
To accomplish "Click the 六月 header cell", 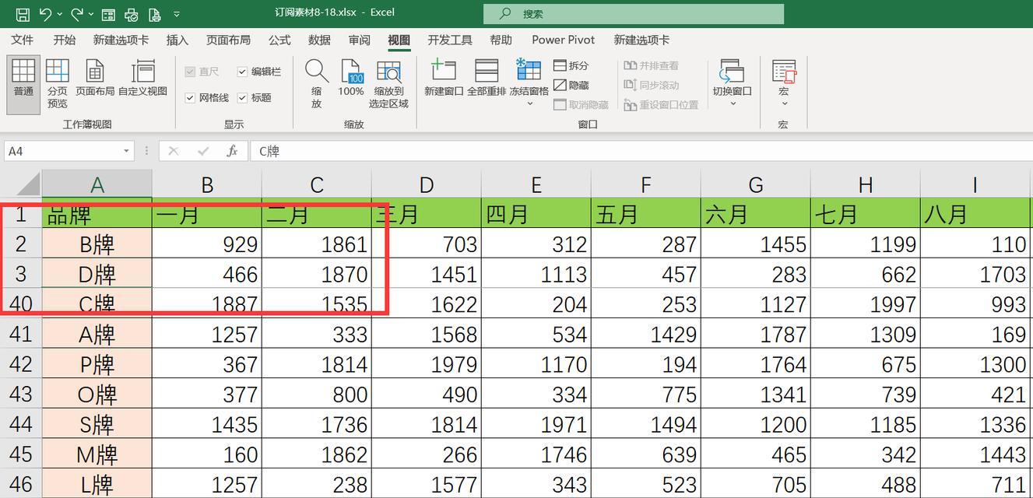I will pos(756,213).
